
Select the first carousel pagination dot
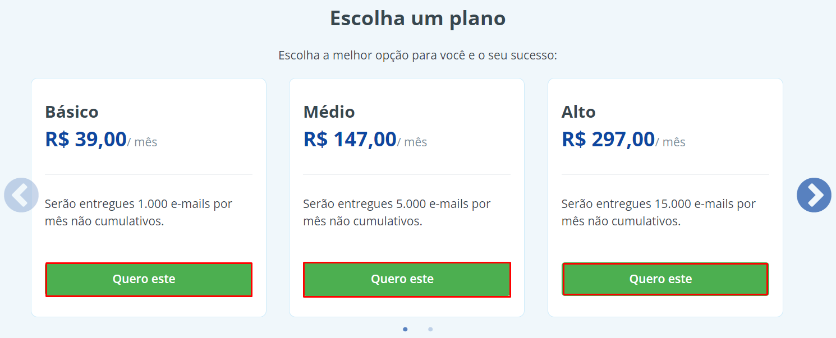tap(405, 329)
